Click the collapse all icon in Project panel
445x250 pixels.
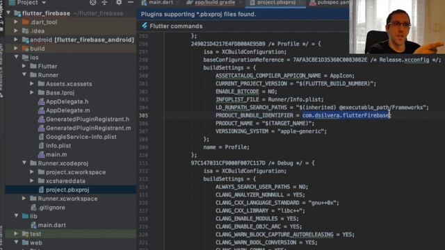tap(104, 3)
